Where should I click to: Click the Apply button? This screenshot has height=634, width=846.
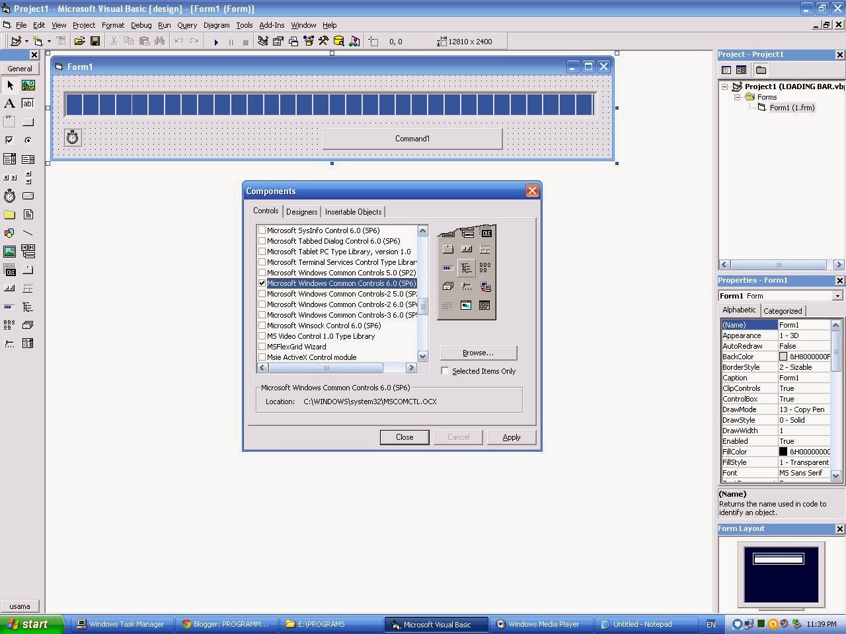click(x=512, y=437)
